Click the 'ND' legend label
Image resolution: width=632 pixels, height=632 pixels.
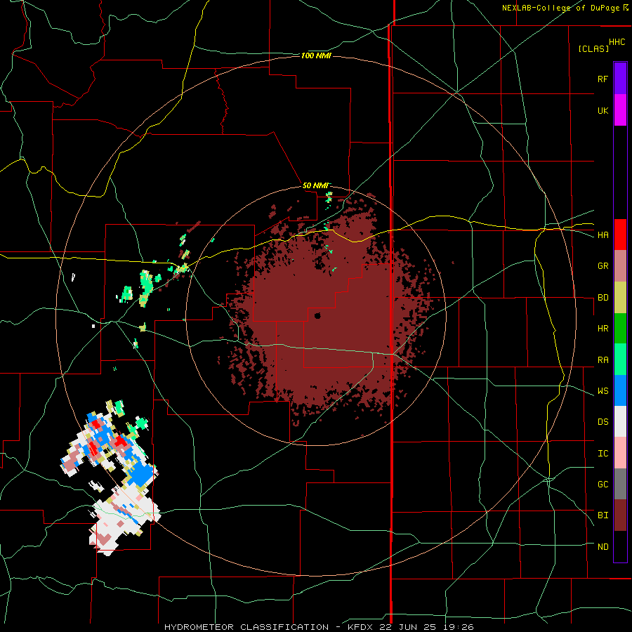point(603,547)
